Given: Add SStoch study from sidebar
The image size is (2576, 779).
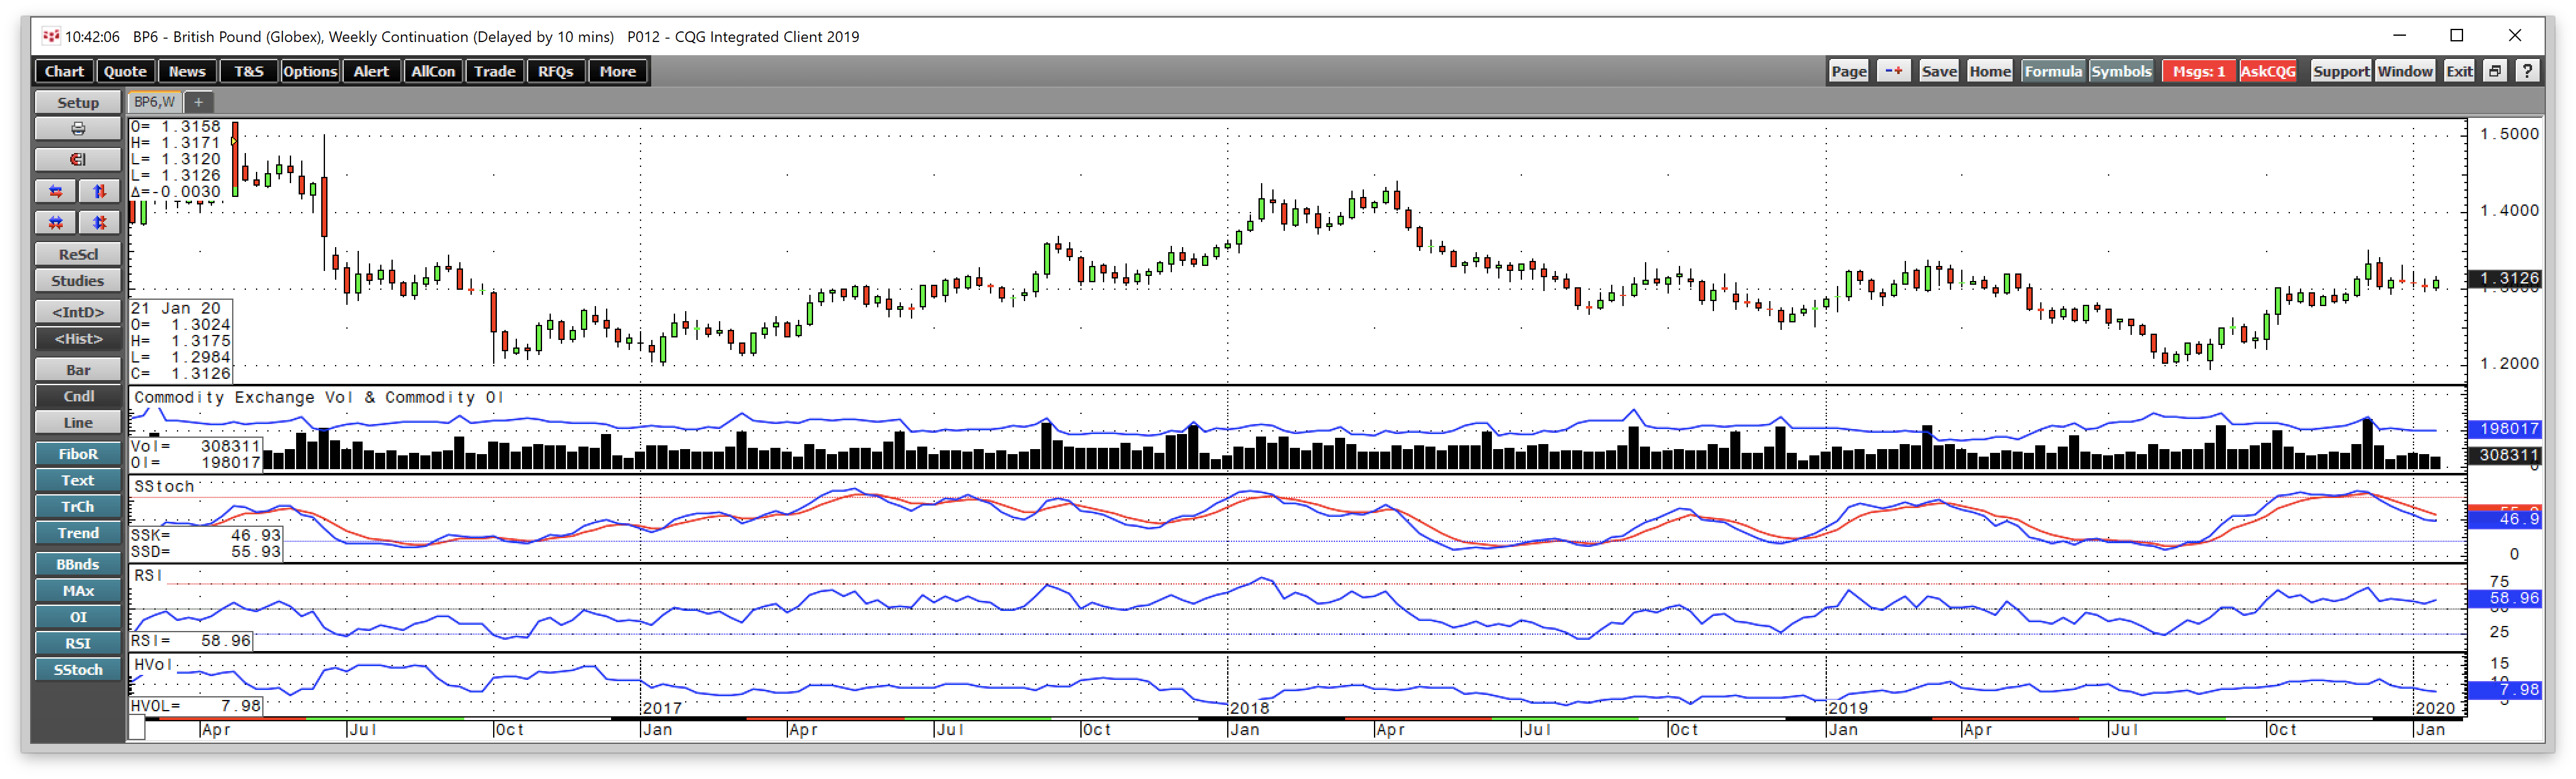Looking at the screenshot, I should [x=78, y=670].
